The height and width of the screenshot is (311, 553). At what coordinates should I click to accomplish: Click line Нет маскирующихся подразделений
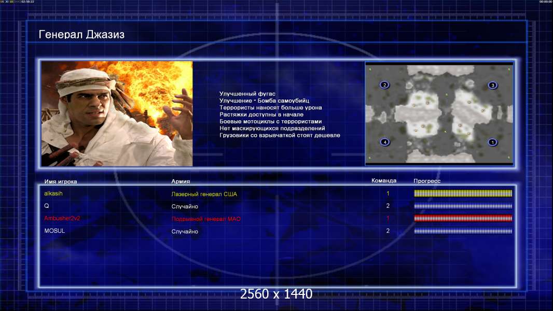click(x=272, y=128)
